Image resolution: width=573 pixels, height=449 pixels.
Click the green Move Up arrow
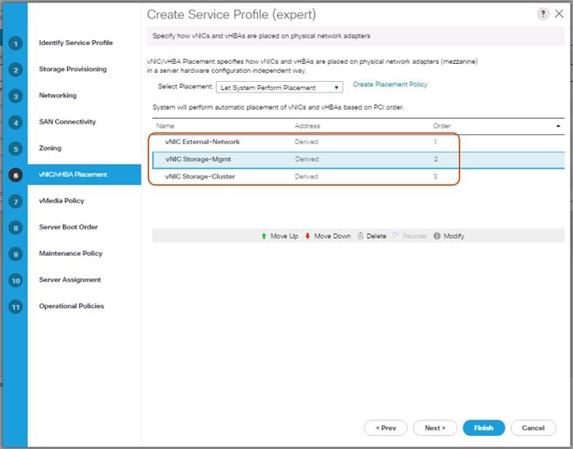coord(264,236)
